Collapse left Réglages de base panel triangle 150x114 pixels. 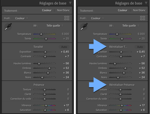[70, 3]
